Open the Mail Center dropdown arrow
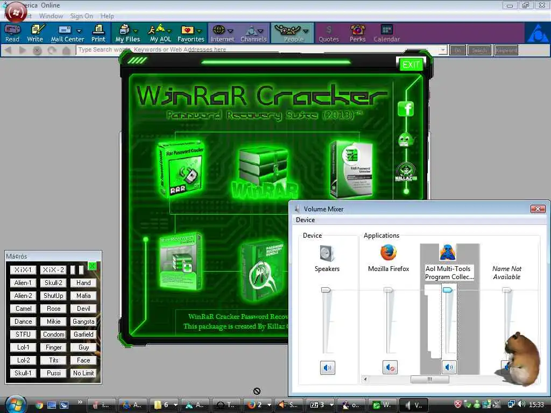This screenshot has height=413, width=551. [x=79, y=31]
